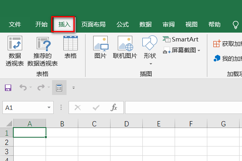This screenshot has height=161, width=242.
Task: Select column A header
Action: pyautogui.click(x=29, y=124)
